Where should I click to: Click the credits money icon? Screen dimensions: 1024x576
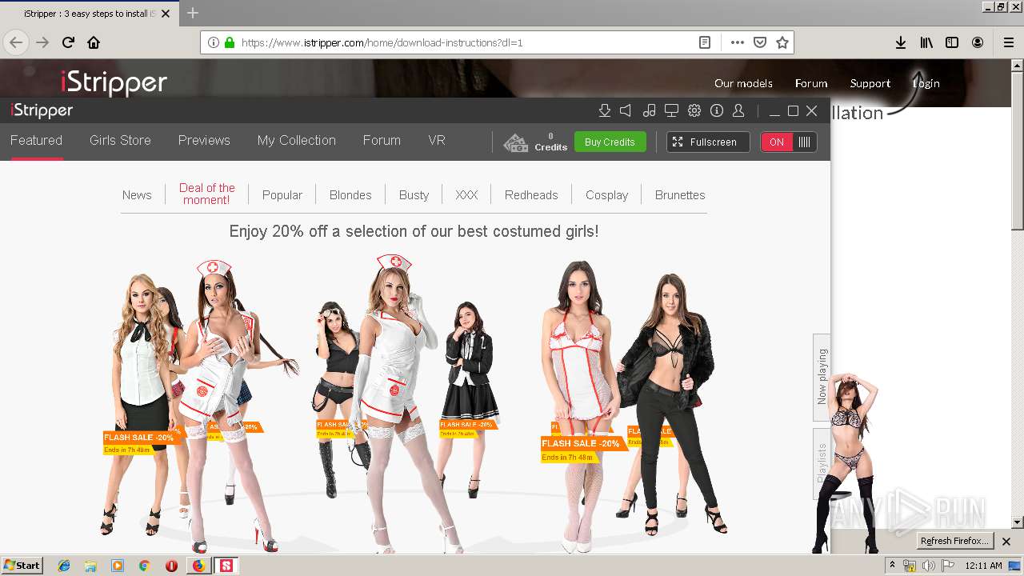(516, 142)
